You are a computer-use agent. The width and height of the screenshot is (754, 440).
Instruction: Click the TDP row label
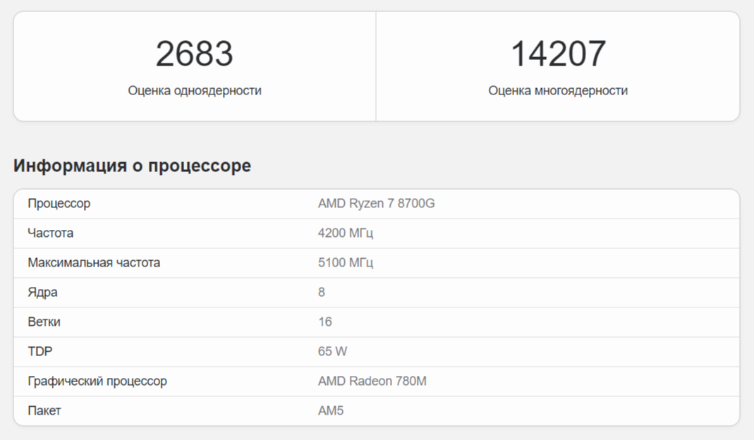(x=40, y=352)
